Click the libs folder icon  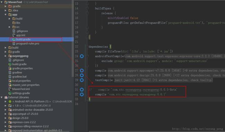click(x=14, y=23)
